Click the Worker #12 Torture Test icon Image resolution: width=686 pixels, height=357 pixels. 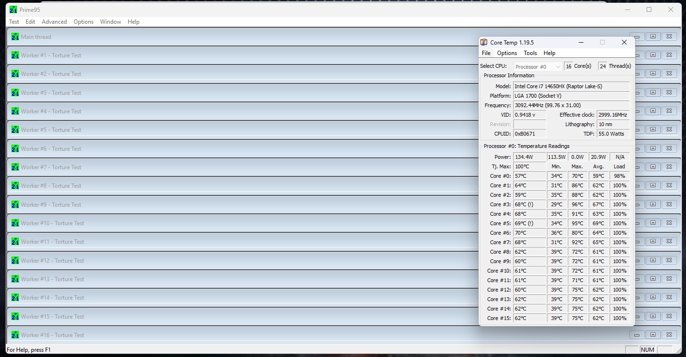click(15, 260)
